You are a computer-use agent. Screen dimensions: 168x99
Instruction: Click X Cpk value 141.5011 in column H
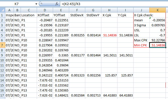coord(109,55)
